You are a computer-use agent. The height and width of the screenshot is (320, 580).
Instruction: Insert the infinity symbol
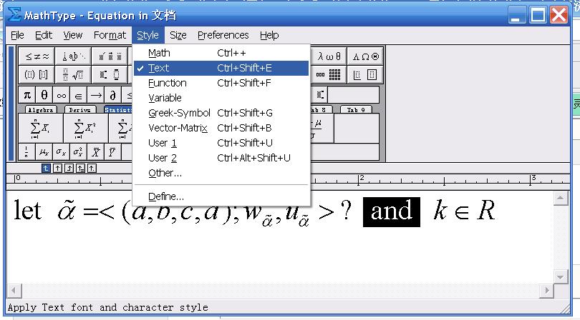[62, 95]
